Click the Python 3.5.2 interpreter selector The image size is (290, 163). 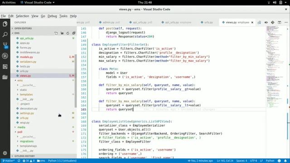pyautogui.click(x=63, y=161)
